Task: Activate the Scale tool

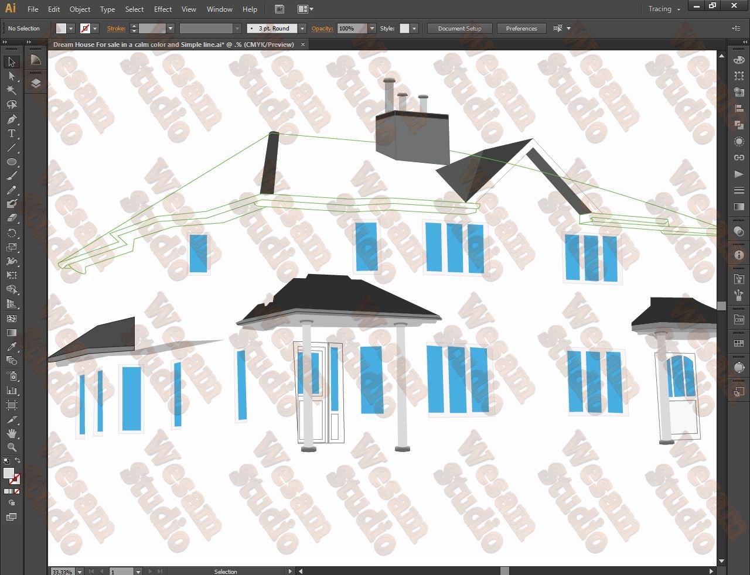Action: tap(12, 247)
